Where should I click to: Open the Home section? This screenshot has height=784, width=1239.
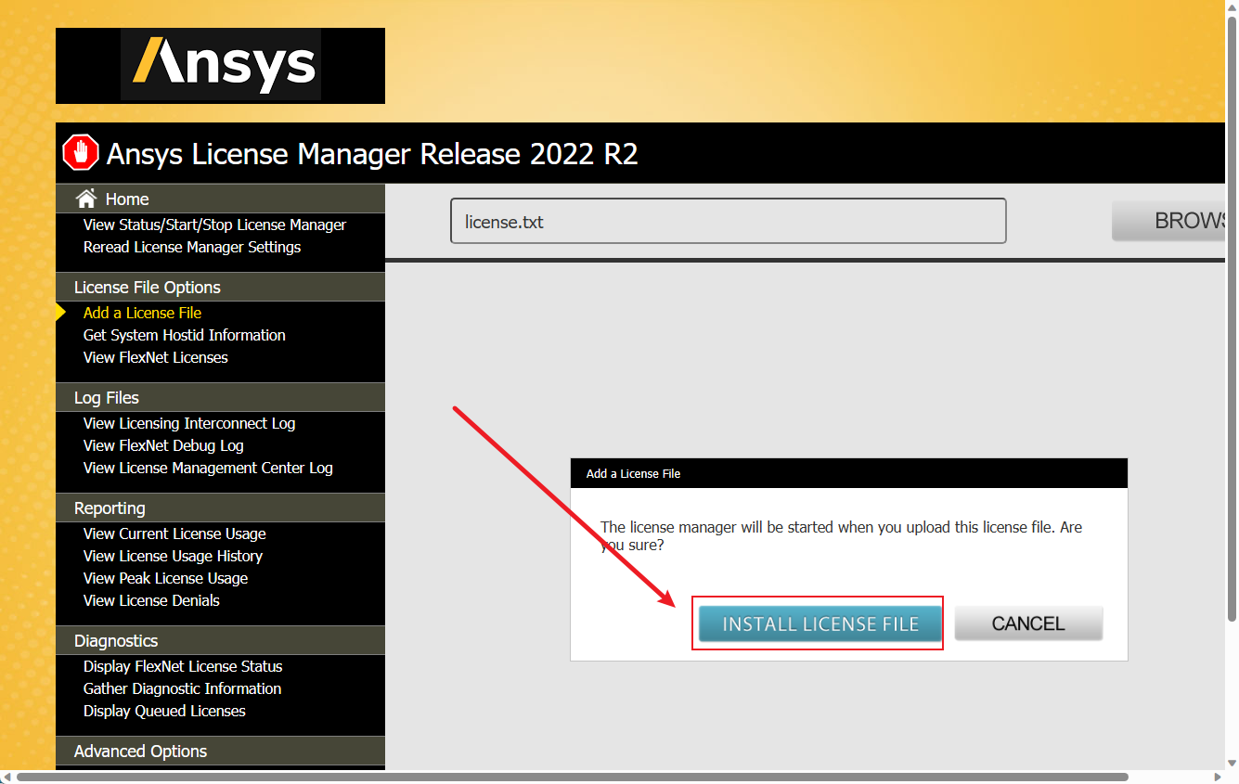pyautogui.click(x=127, y=199)
